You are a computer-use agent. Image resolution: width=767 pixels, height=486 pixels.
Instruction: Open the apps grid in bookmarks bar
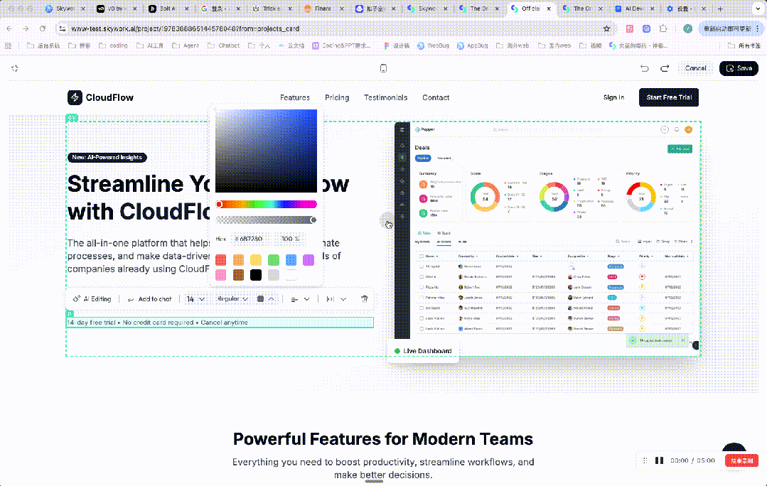[x=9, y=45]
